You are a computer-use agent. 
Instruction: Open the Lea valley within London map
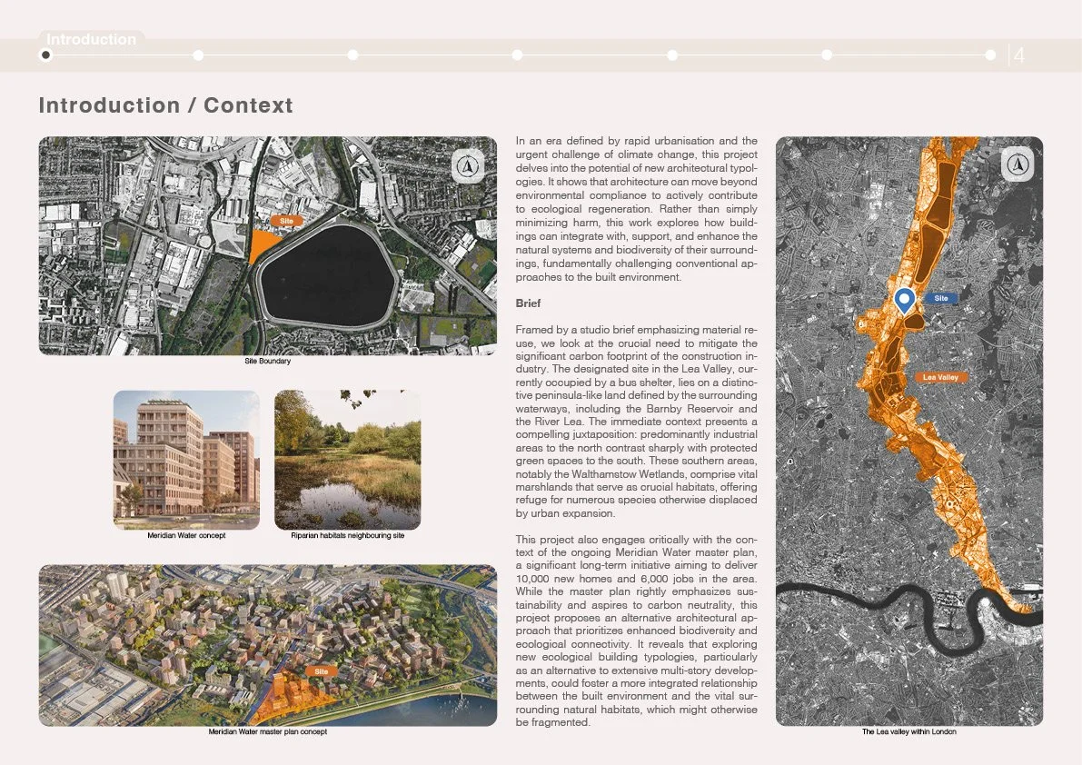pos(908,432)
